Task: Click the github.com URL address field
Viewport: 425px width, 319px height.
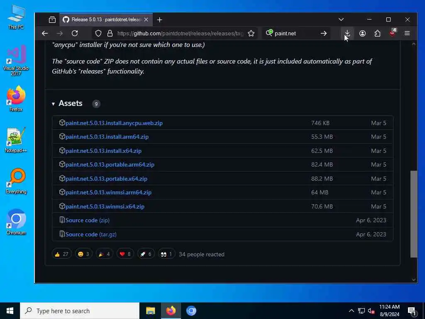Action: (180, 33)
